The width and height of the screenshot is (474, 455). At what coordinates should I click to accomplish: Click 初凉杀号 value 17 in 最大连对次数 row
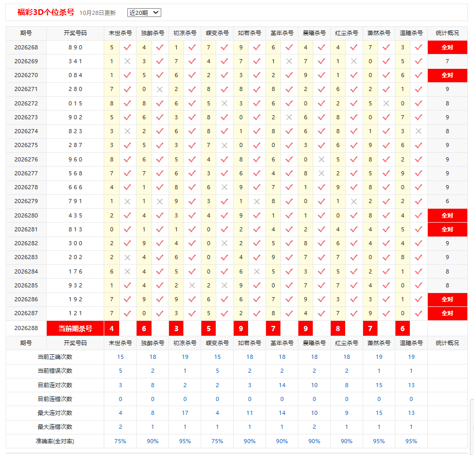click(x=185, y=413)
